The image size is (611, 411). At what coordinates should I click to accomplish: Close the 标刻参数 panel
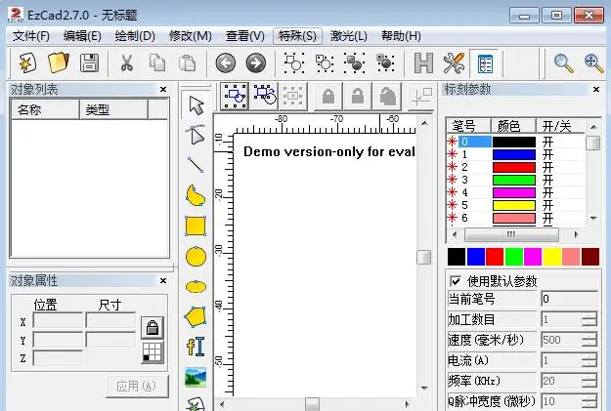tap(596, 90)
